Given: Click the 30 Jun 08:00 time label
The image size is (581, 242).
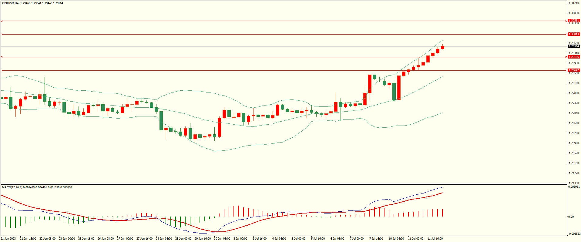Looking at the screenshot, I should (222, 239).
